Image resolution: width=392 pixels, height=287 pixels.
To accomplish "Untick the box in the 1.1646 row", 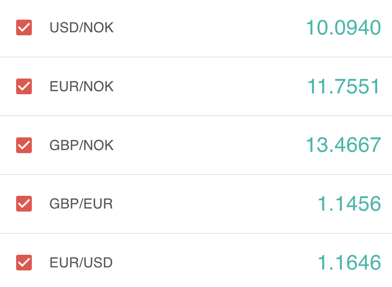I will [x=24, y=263].
